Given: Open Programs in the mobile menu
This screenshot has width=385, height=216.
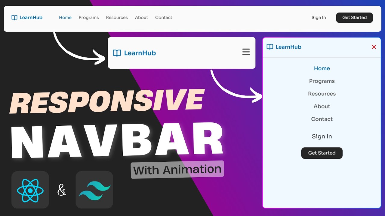Looking at the screenshot, I should 322,81.
